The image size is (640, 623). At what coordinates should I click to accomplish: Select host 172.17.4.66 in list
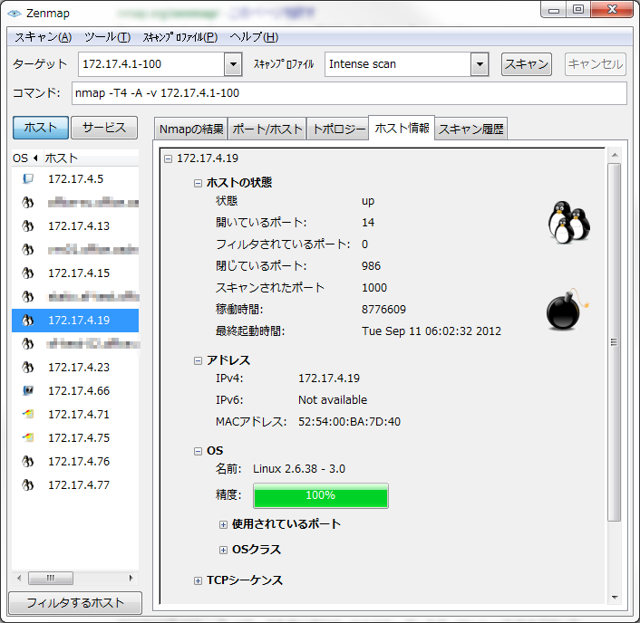point(75,390)
